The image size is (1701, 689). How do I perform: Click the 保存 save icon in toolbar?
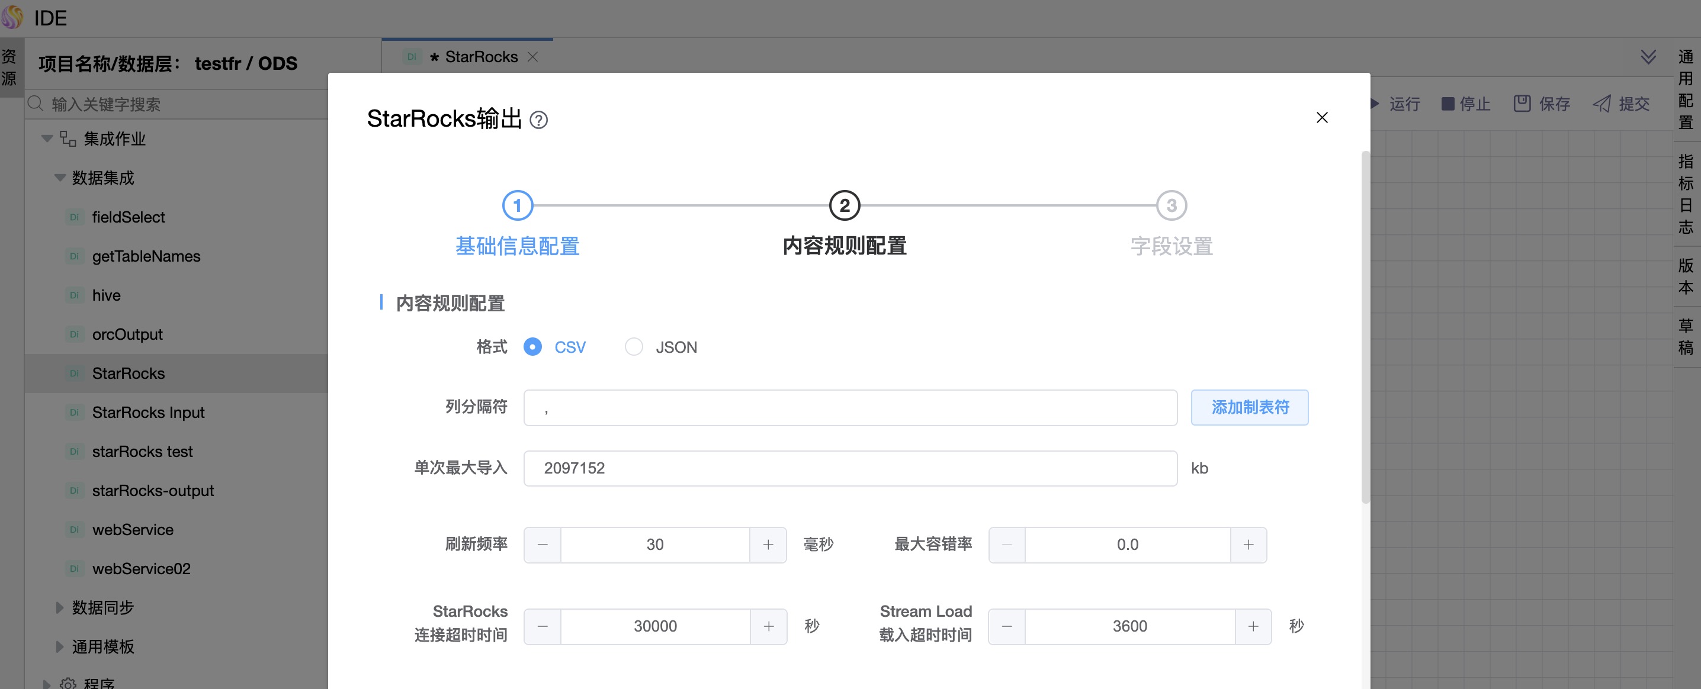[1522, 104]
